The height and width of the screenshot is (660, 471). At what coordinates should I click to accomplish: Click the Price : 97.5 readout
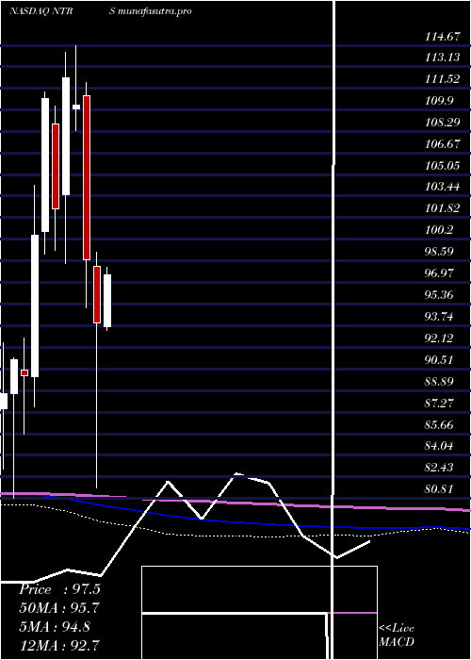click(x=59, y=589)
